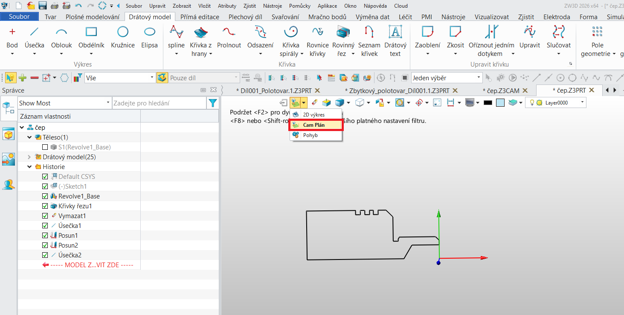Close the Díl001_Polotovar.1.Z3PRT tab
The width and height of the screenshot is (624, 315).
[x=317, y=90]
